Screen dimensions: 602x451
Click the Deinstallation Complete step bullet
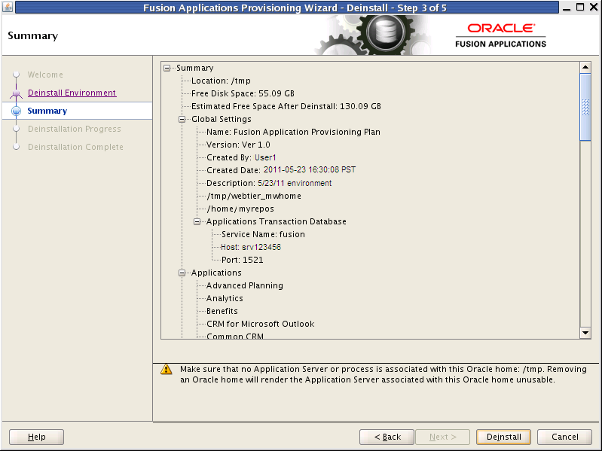(x=16, y=147)
